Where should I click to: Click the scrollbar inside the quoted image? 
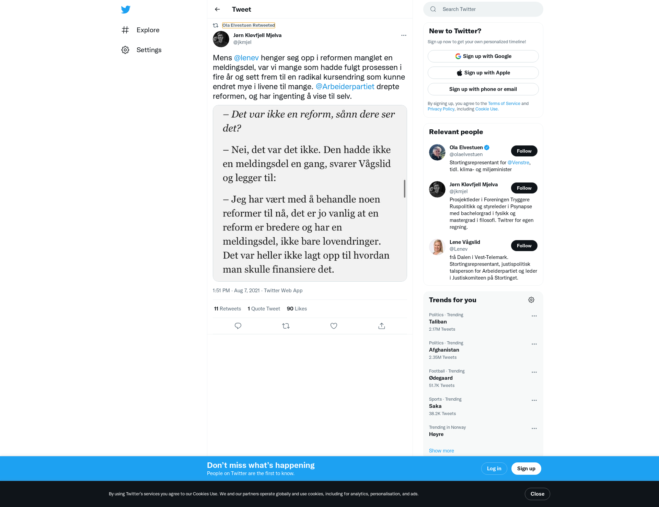405,189
